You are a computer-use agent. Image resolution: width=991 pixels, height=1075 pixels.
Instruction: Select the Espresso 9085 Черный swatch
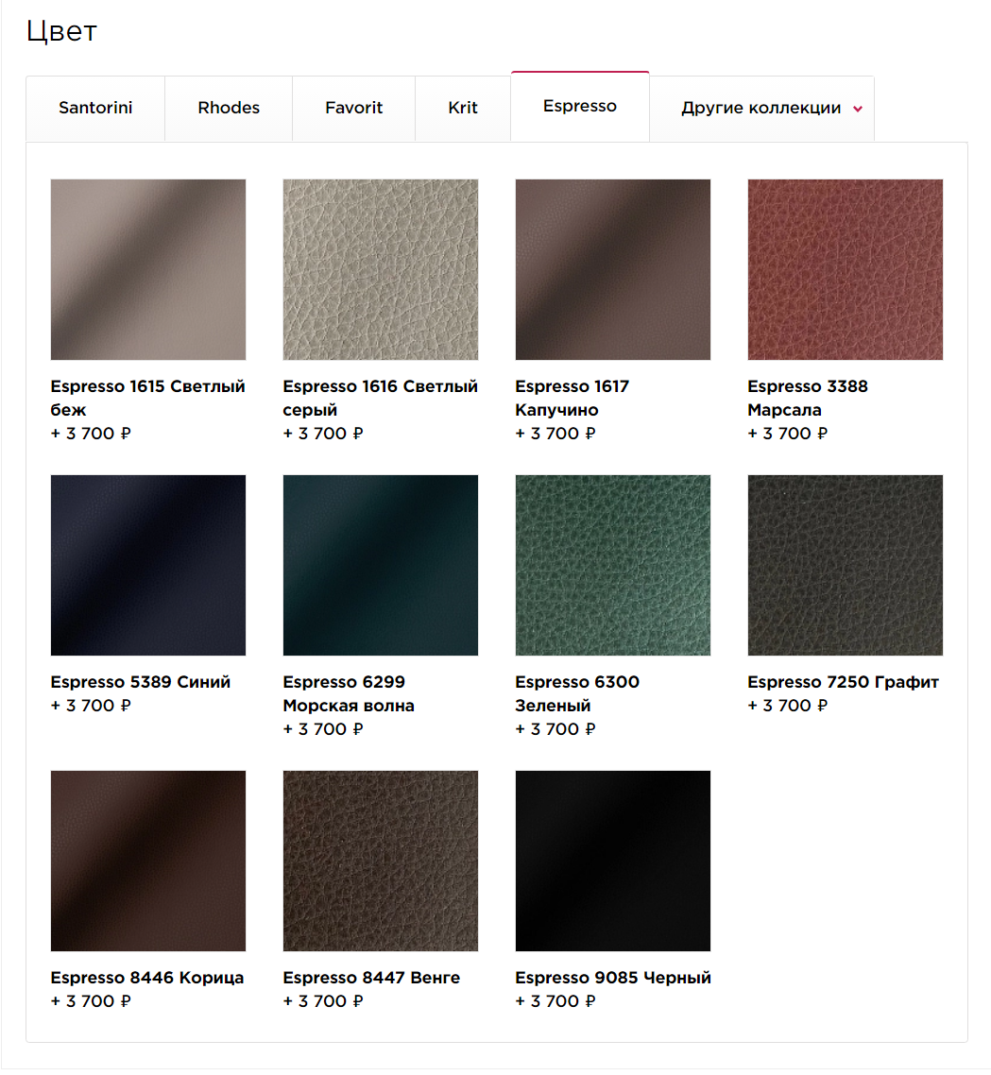pyautogui.click(x=613, y=861)
